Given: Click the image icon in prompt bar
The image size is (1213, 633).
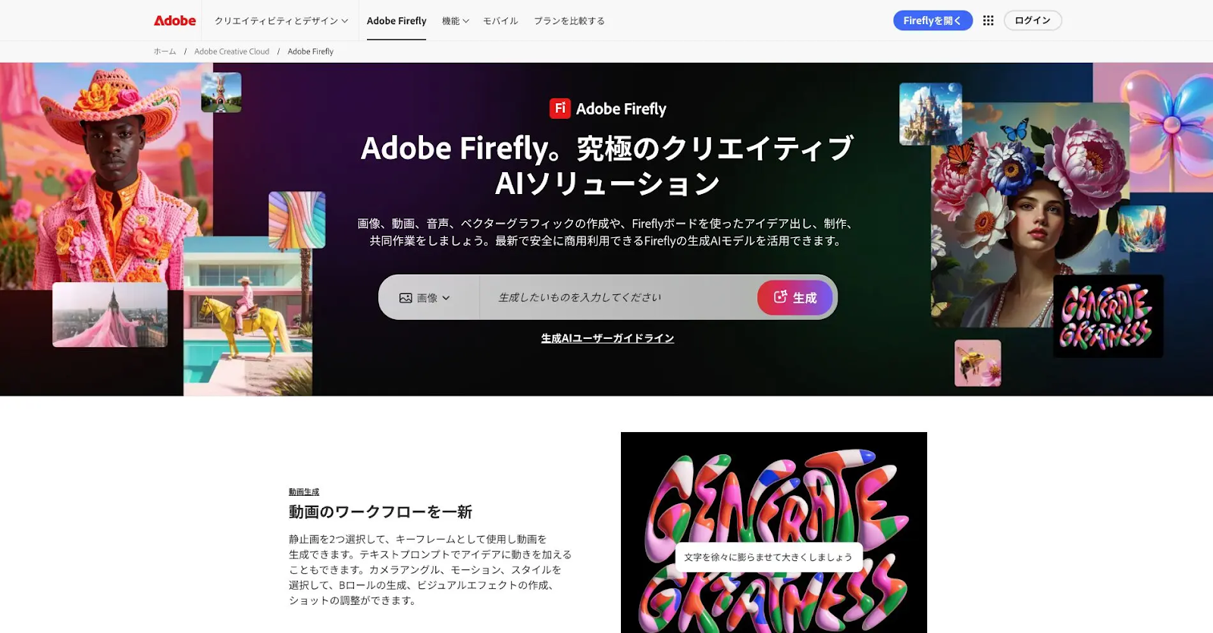Looking at the screenshot, I should click(406, 298).
